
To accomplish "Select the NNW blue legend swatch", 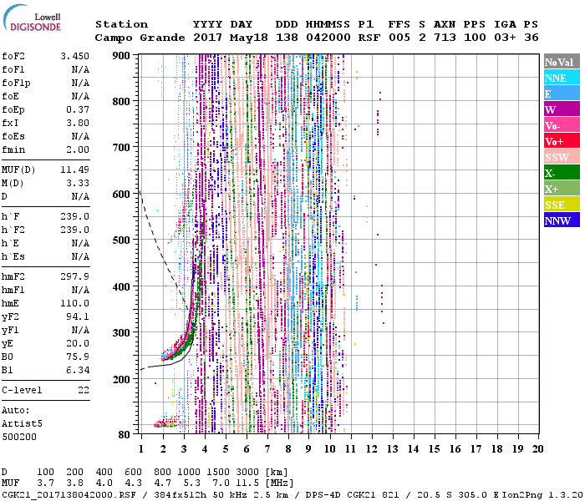I will pyautogui.click(x=560, y=220).
